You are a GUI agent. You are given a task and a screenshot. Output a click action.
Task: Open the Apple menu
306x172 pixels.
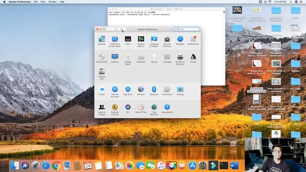click(4, 2)
